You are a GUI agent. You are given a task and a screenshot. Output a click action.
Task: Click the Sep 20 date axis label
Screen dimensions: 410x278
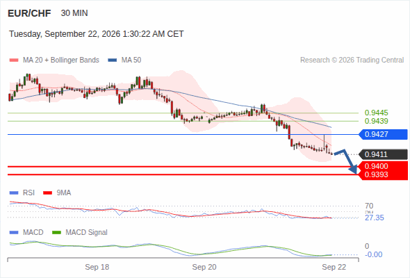point(204,267)
